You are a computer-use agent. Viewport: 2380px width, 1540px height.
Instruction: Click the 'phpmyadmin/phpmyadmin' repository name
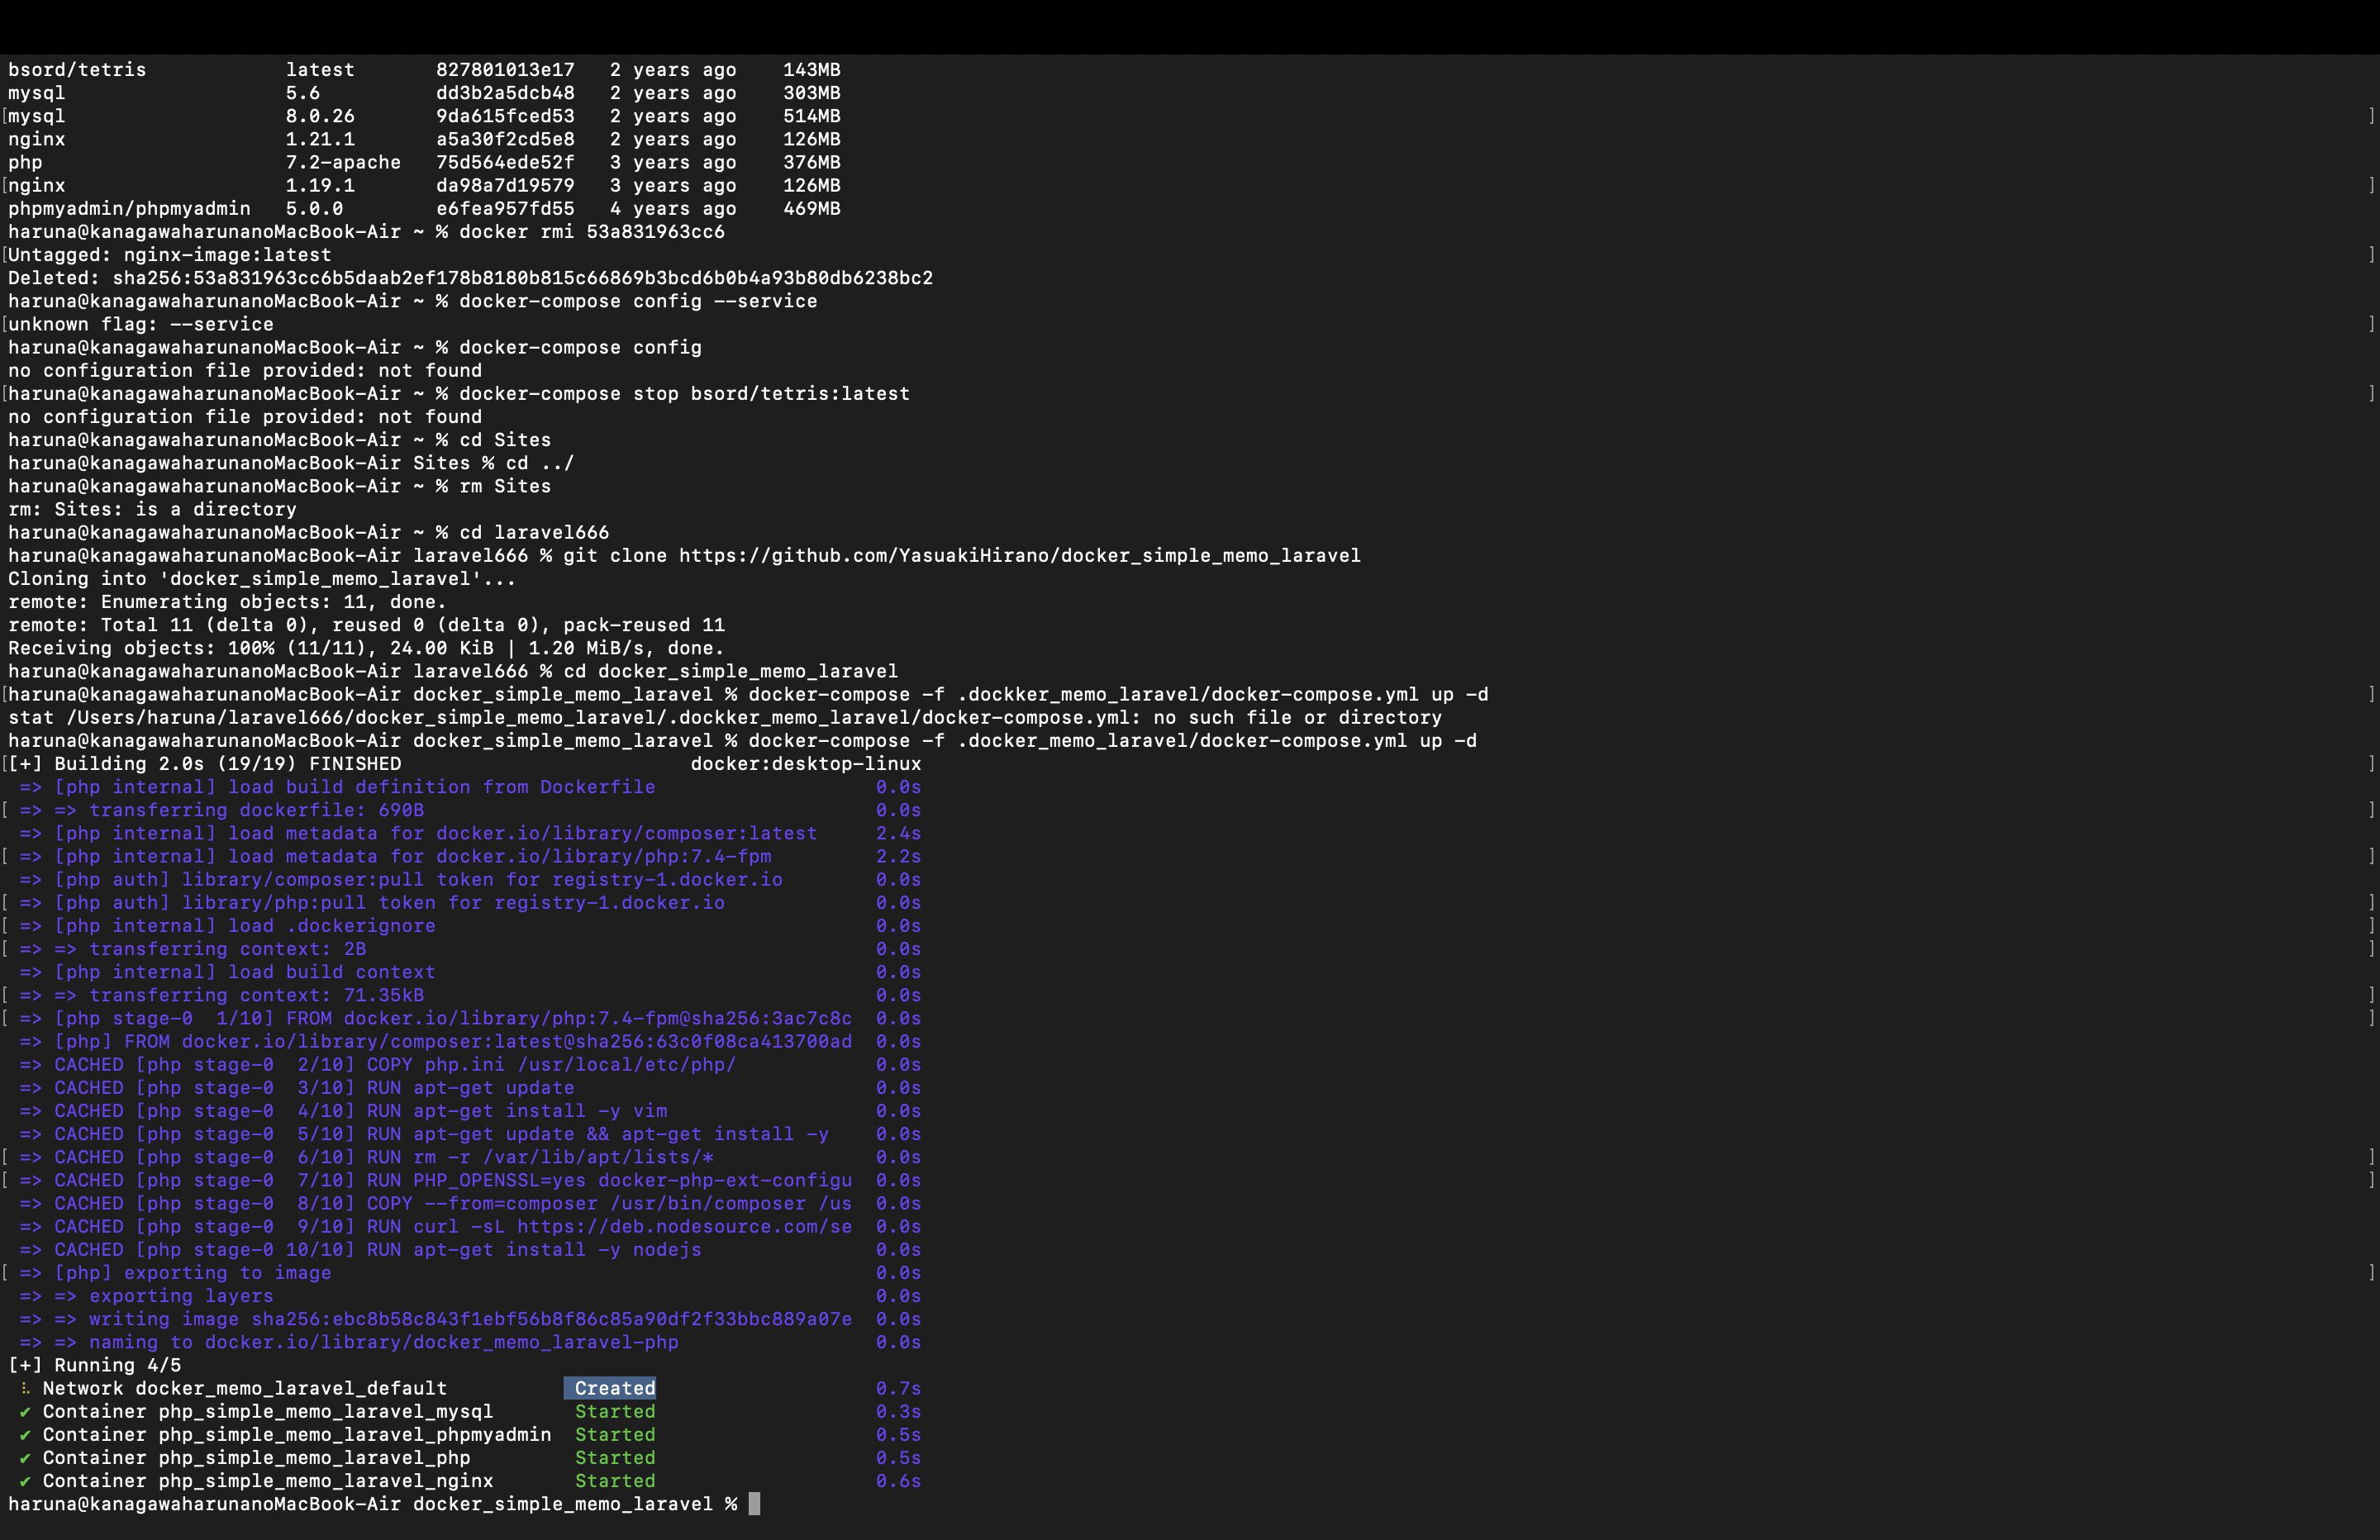(129, 209)
